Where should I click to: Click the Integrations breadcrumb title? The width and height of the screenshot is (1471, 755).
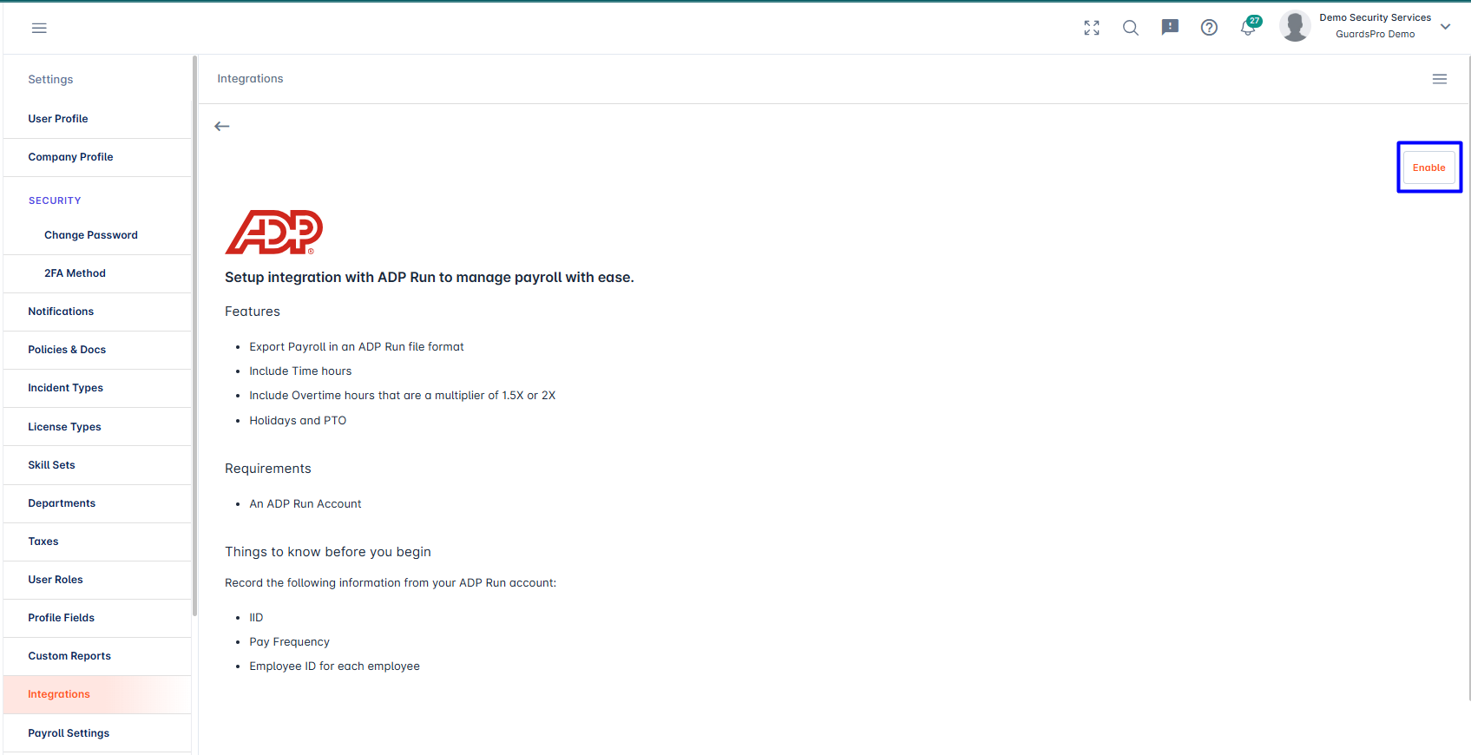click(250, 79)
